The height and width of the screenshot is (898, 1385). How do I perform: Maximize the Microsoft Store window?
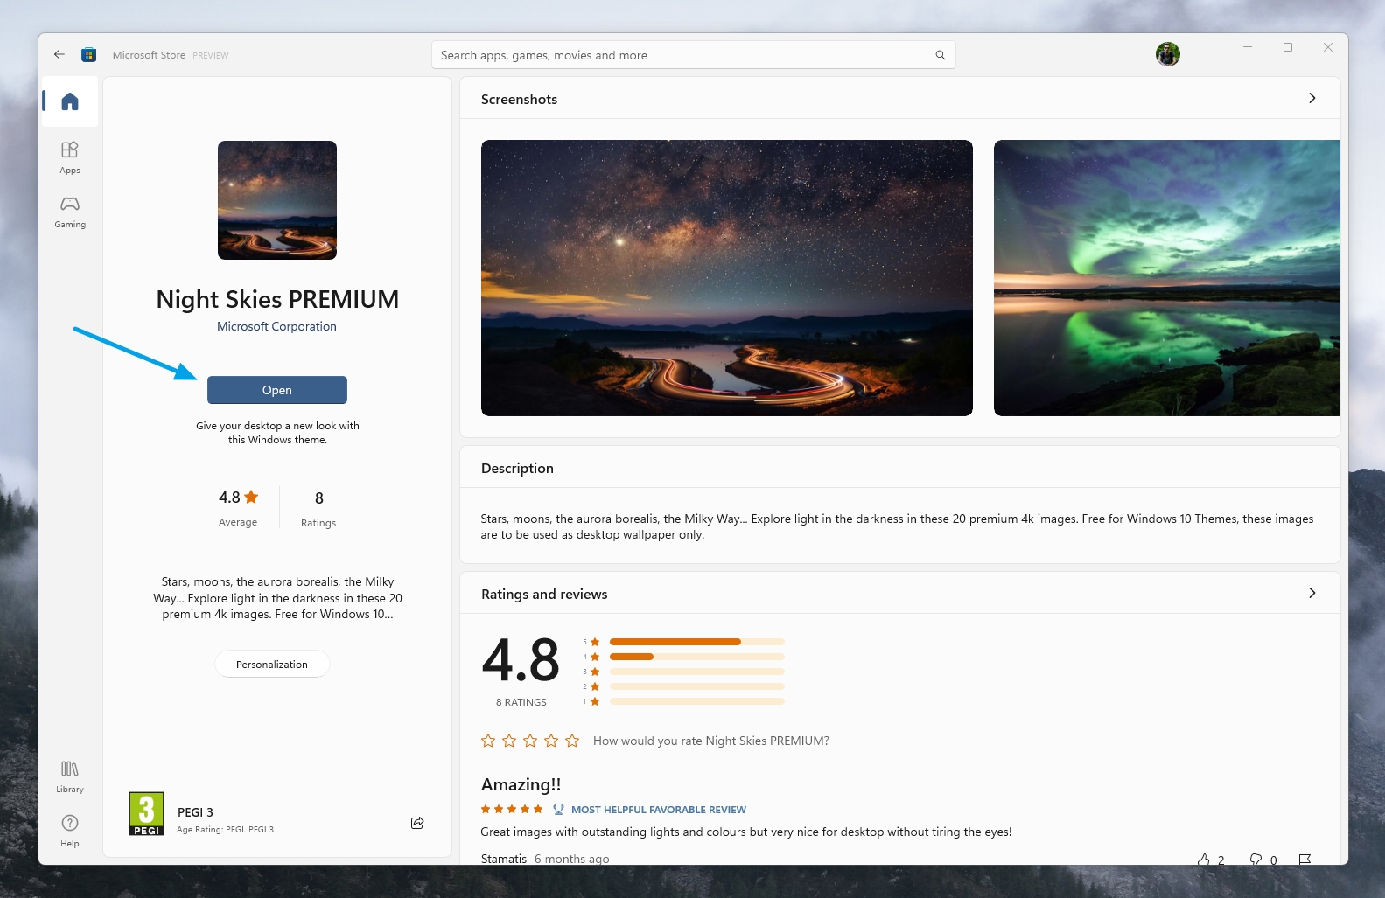[x=1288, y=47]
